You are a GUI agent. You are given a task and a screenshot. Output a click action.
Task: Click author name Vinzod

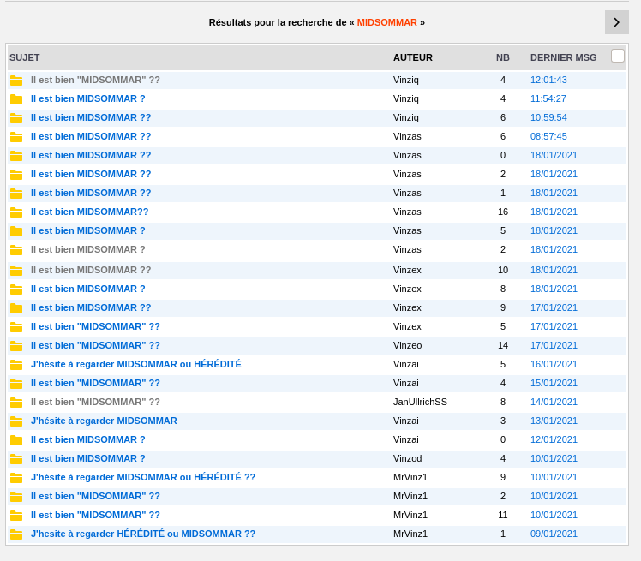[x=408, y=458]
